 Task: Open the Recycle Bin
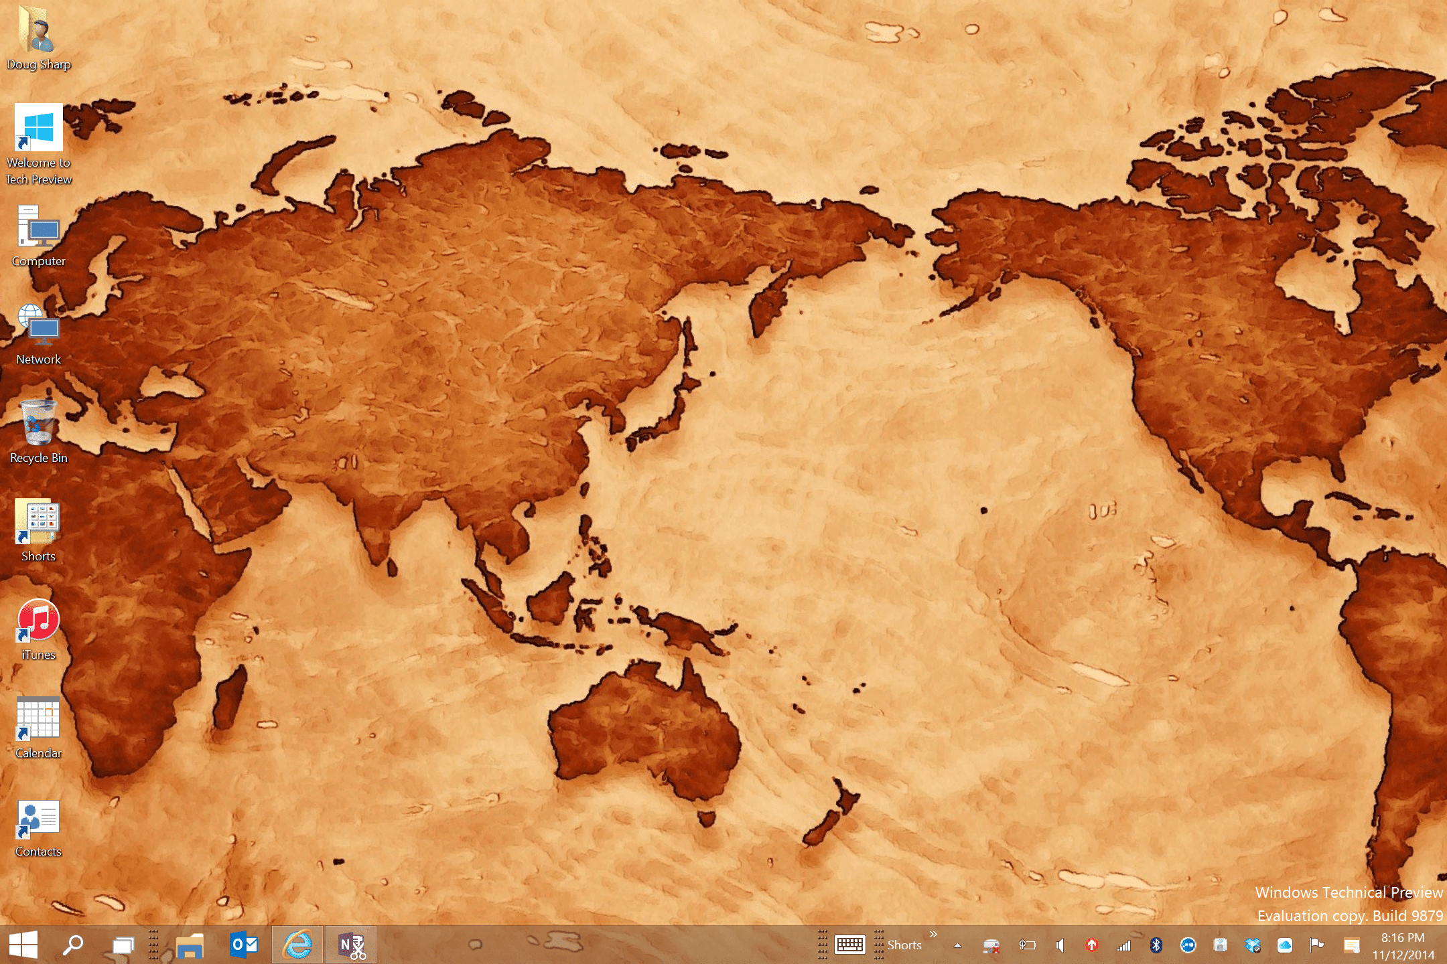click(x=38, y=422)
